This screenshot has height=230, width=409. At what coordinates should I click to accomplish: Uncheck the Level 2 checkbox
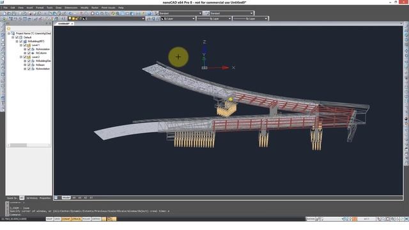(x=25, y=57)
